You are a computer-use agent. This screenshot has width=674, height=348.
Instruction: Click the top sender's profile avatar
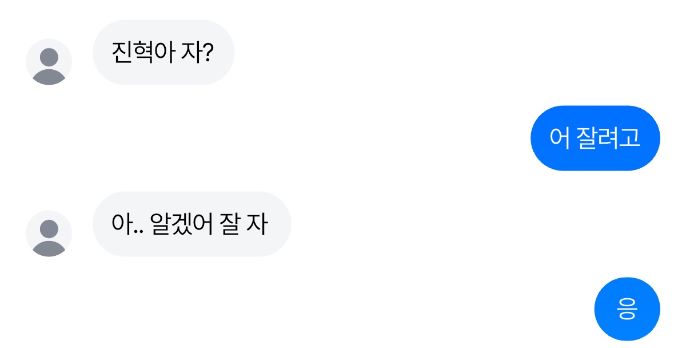[x=49, y=62]
